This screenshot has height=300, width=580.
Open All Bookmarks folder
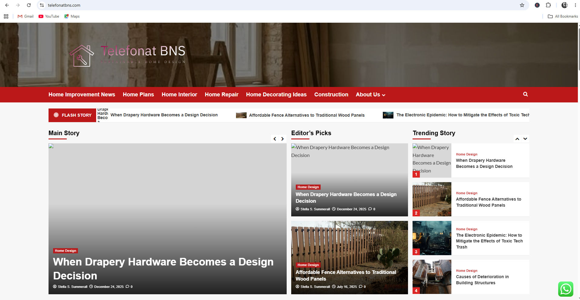563,16
